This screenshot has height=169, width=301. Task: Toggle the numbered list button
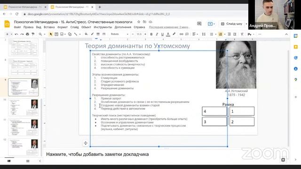coord(221,34)
